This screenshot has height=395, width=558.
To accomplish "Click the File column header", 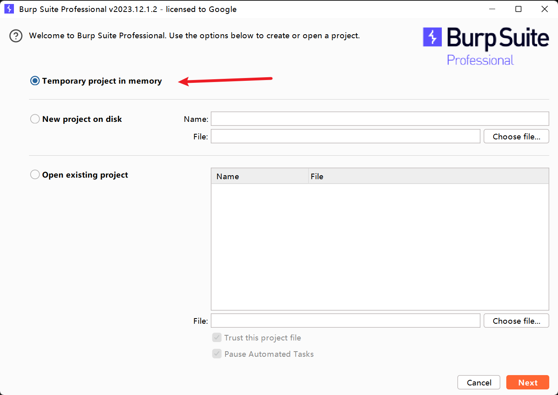I will (x=429, y=176).
